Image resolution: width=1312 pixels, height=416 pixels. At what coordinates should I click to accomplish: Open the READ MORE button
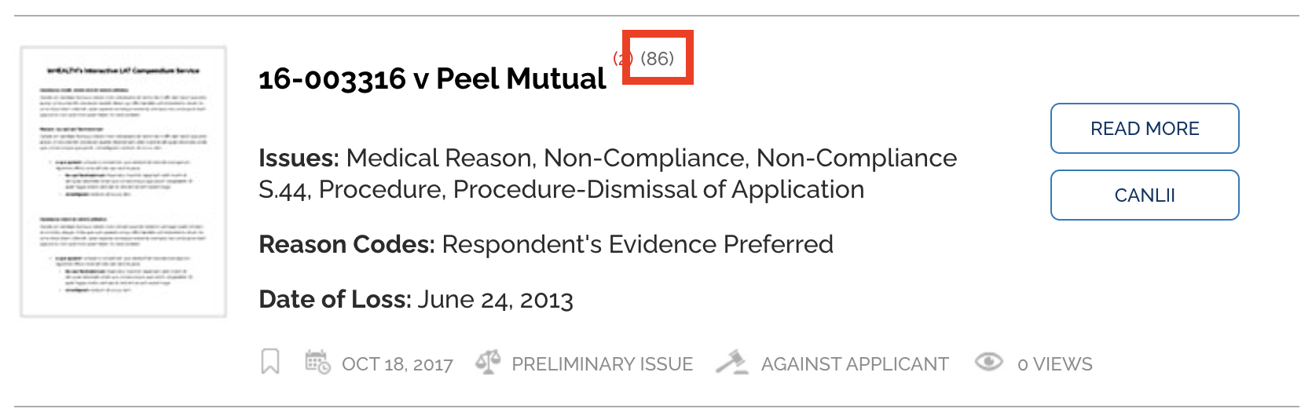point(1145,129)
